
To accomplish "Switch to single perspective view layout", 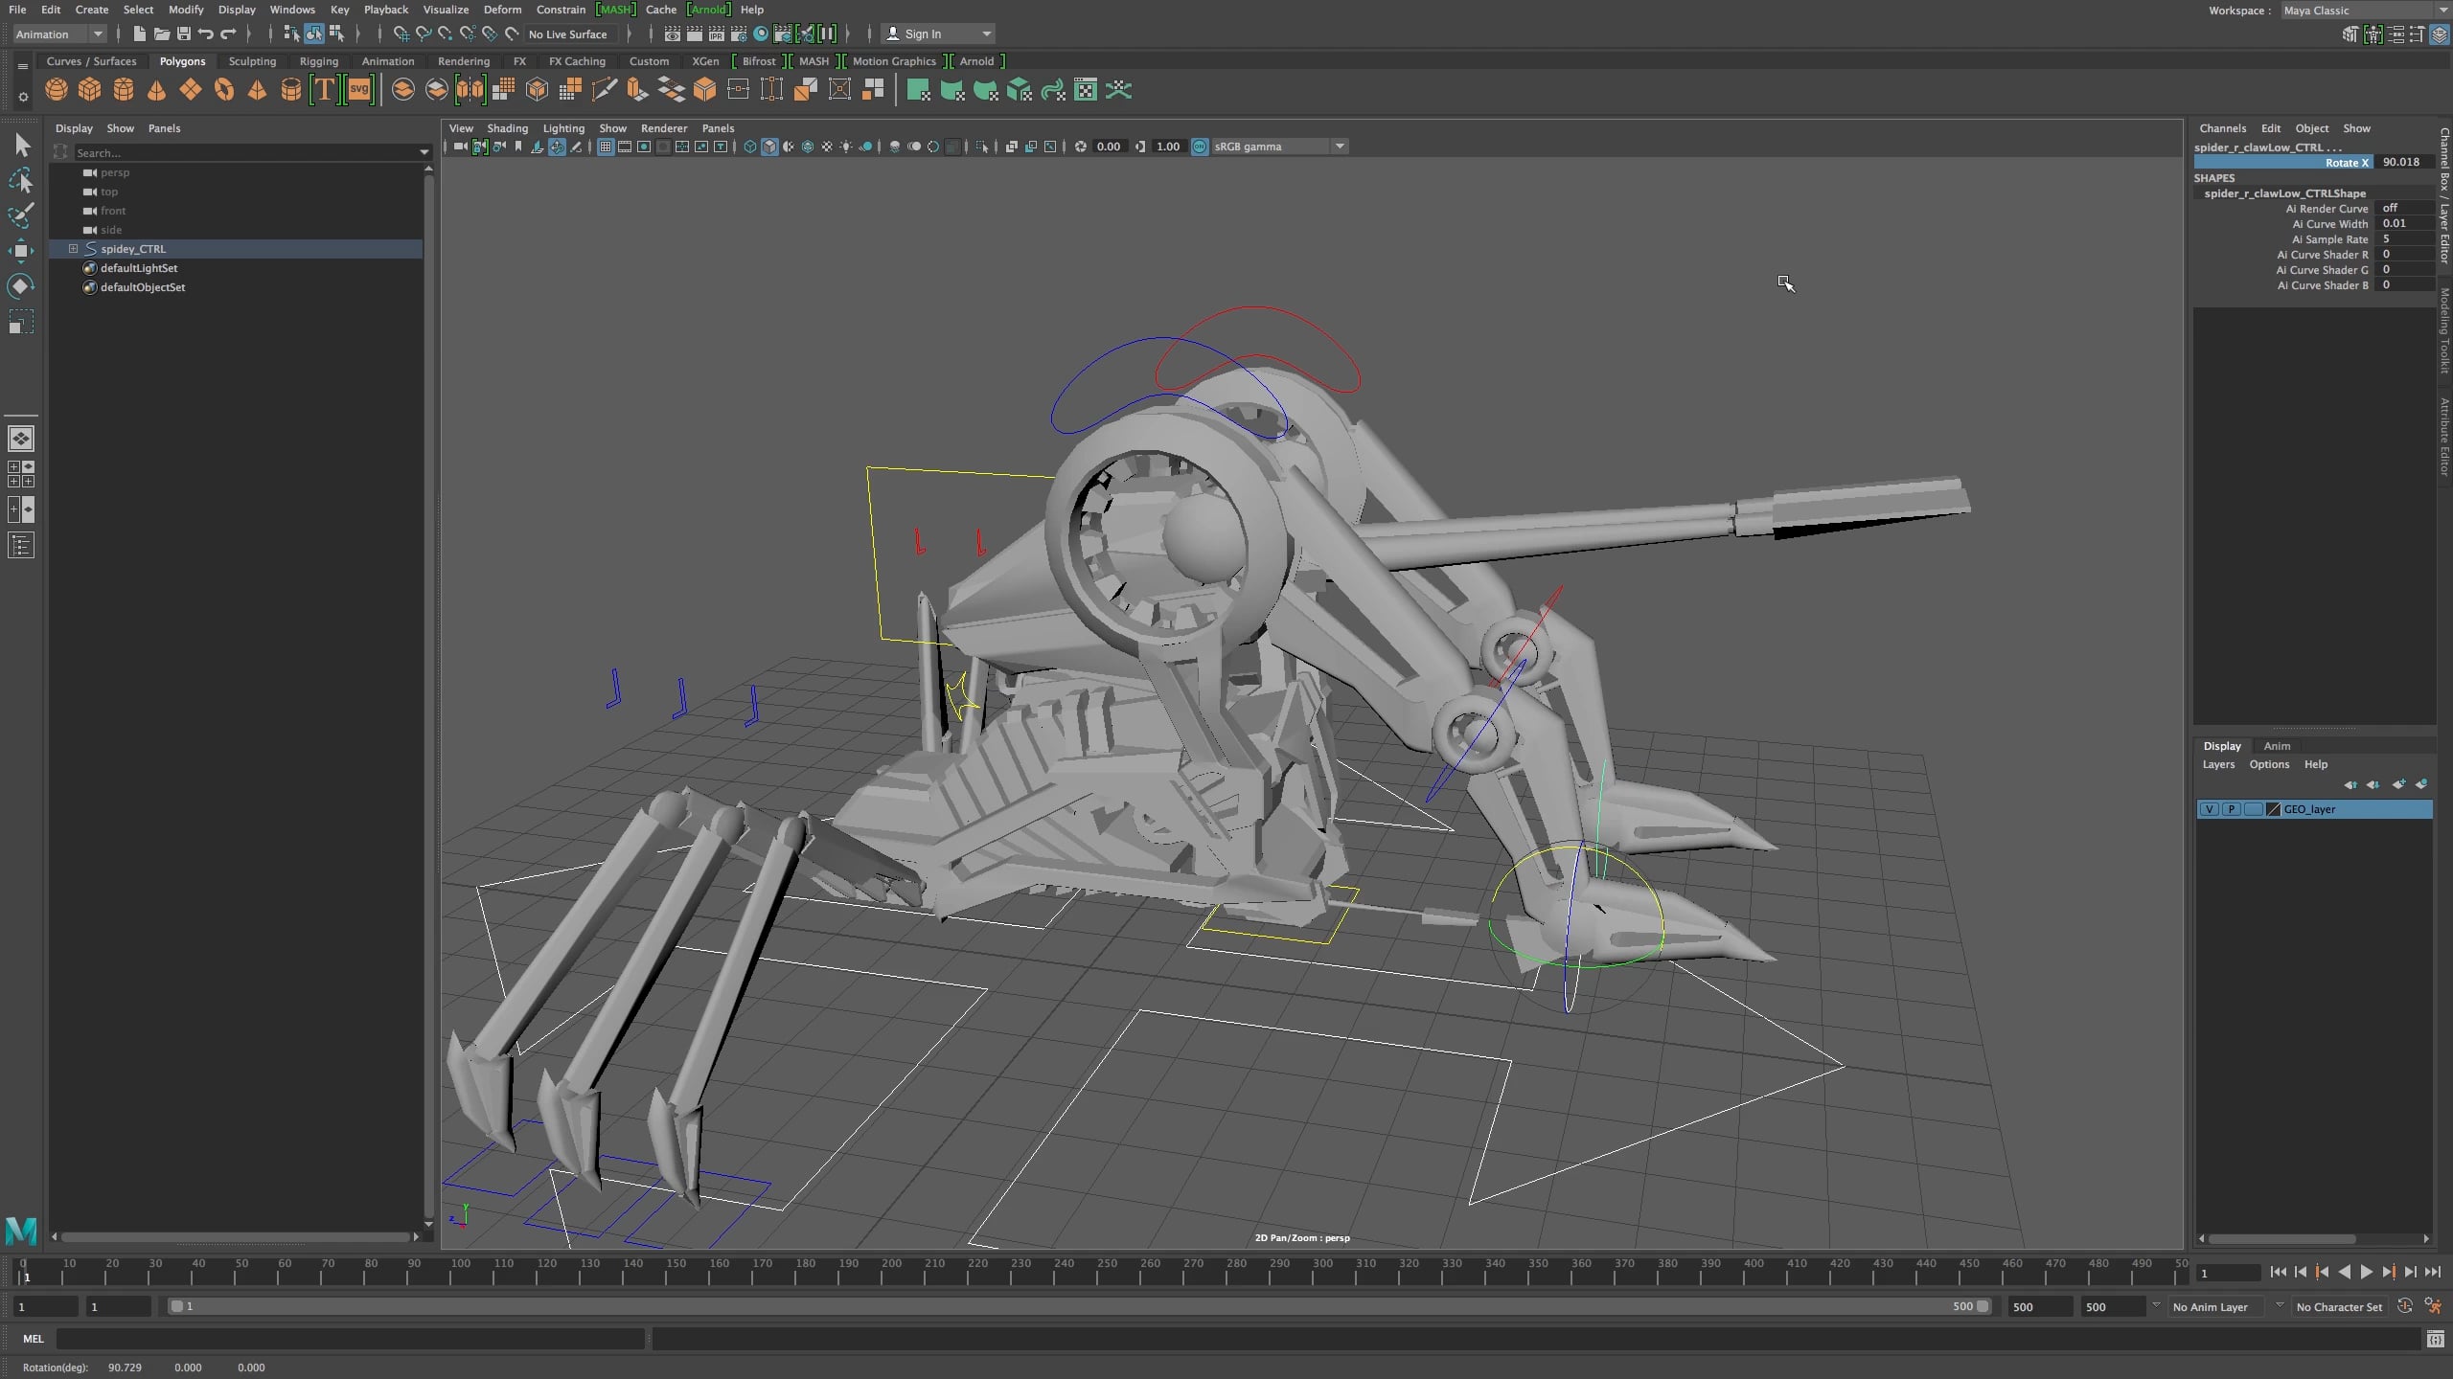I will coord(21,439).
